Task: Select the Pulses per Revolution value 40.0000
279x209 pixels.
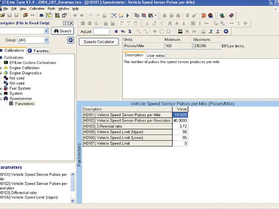Action: pos(180,120)
